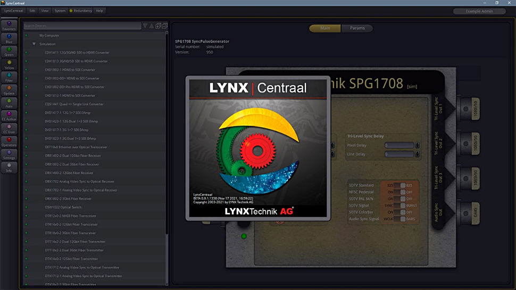Select OET19x0 Ethernet over Optical Transceiver
Image resolution: width=516 pixels, height=290 pixels.
point(76,147)
